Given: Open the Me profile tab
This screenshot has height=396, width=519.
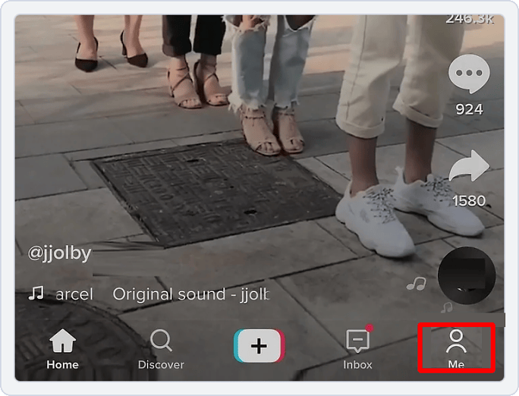Looking at the screenshot, I should [x=456, y=349].
